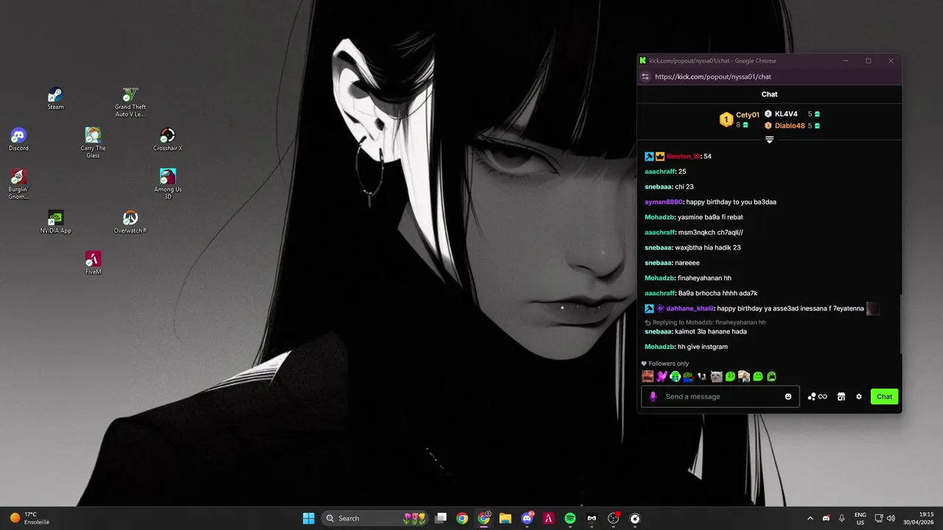Click message 'kaimot 3la hanane hada'
The width and height of the screenshot is (943, 530).
click(711, 331)
